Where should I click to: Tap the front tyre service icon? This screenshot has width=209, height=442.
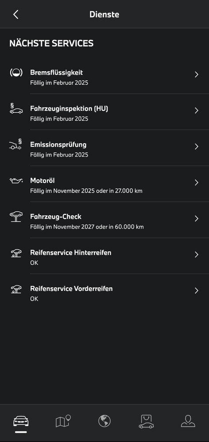tap(16, 289)
